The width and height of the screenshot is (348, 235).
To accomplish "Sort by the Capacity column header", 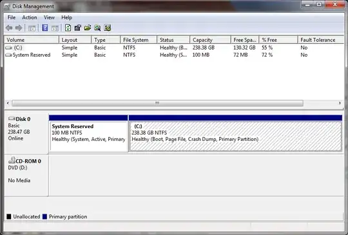I will pyautogui.click(x=210, y=40).
